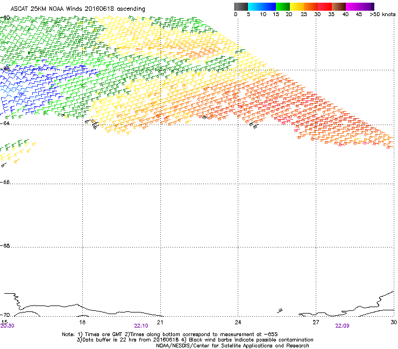Viewport: 398px width, 349px height.
Task: Click the '>50 knots' legend label
Action: click(382, 14)
